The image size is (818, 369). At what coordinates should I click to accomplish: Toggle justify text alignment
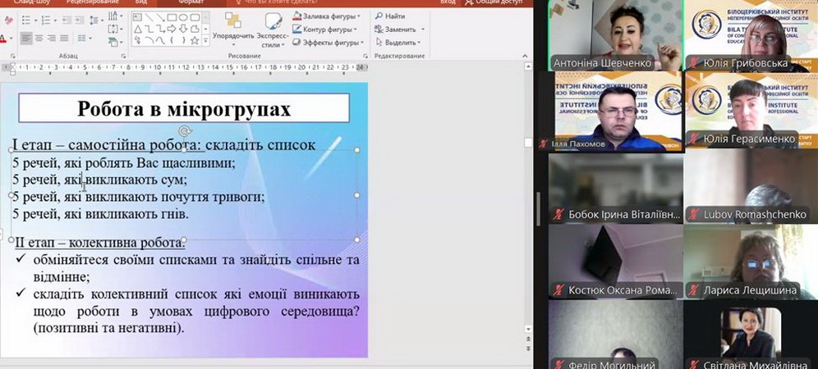(62, 39)
